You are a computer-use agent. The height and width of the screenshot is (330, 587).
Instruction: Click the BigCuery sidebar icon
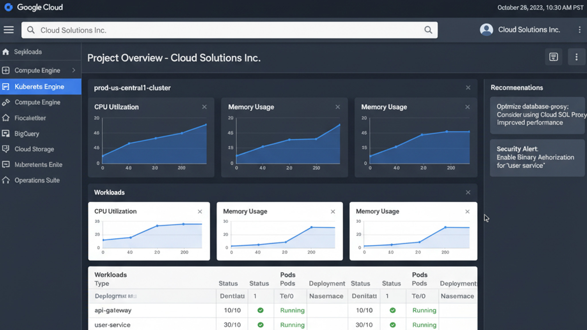[6, 133]
